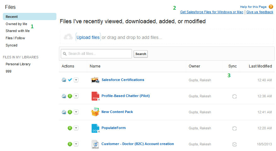Open actions dropdown for Profile-Based Chatter (Pilot)
The image size is (276, 151).
pyautogui.click(x=76, y=96)
